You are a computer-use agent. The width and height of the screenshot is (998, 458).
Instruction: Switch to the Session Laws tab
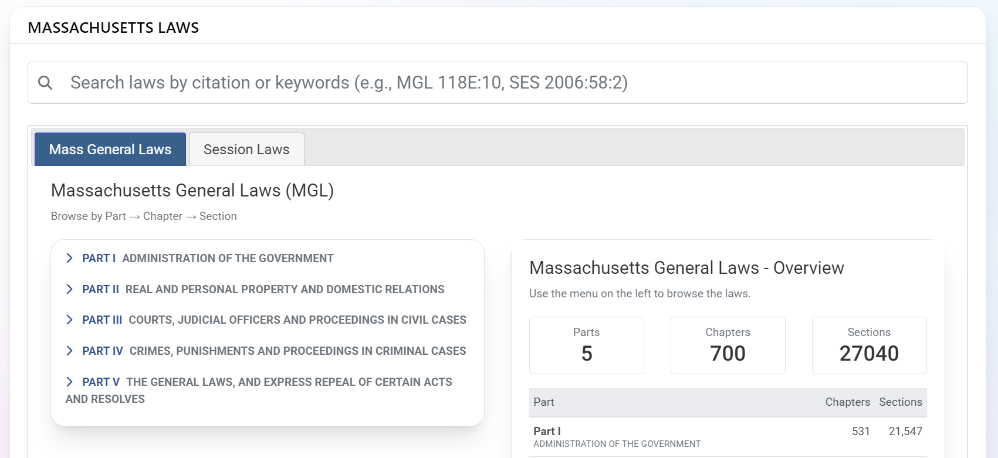coord(246,149)
